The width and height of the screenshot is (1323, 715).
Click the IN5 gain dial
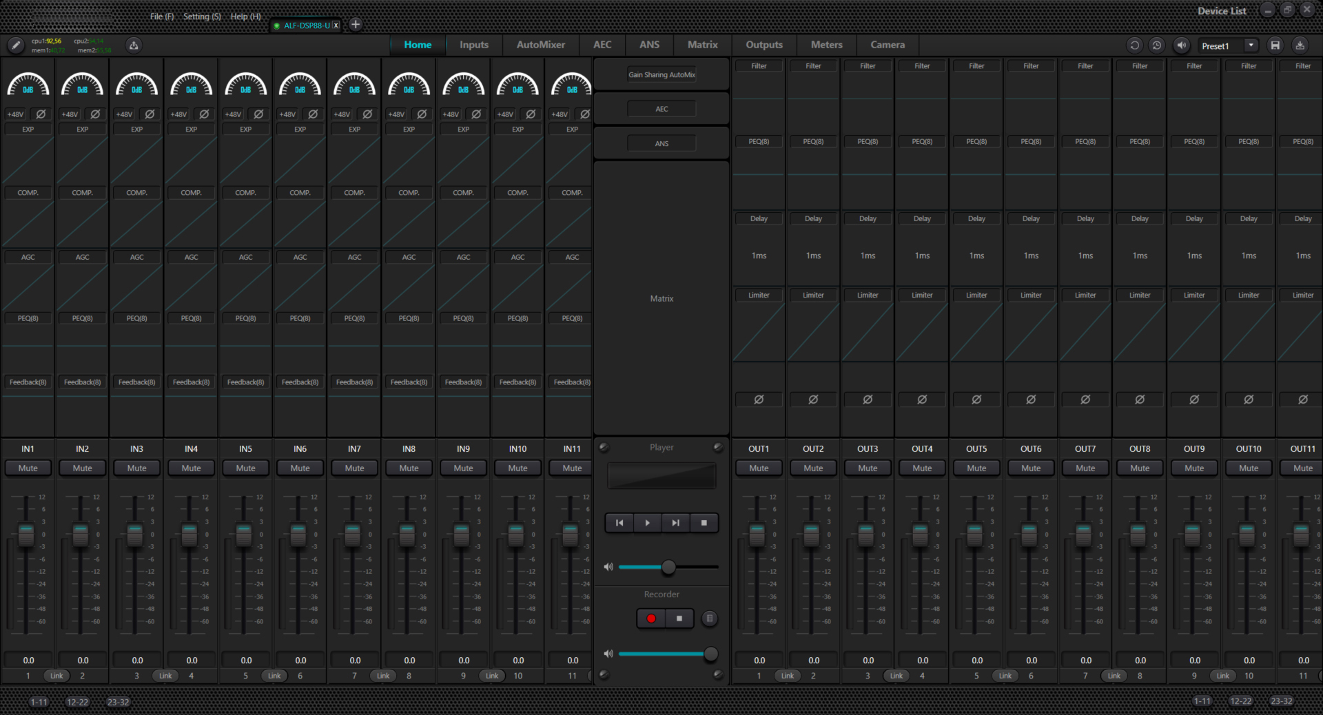[x=246, y=84]
